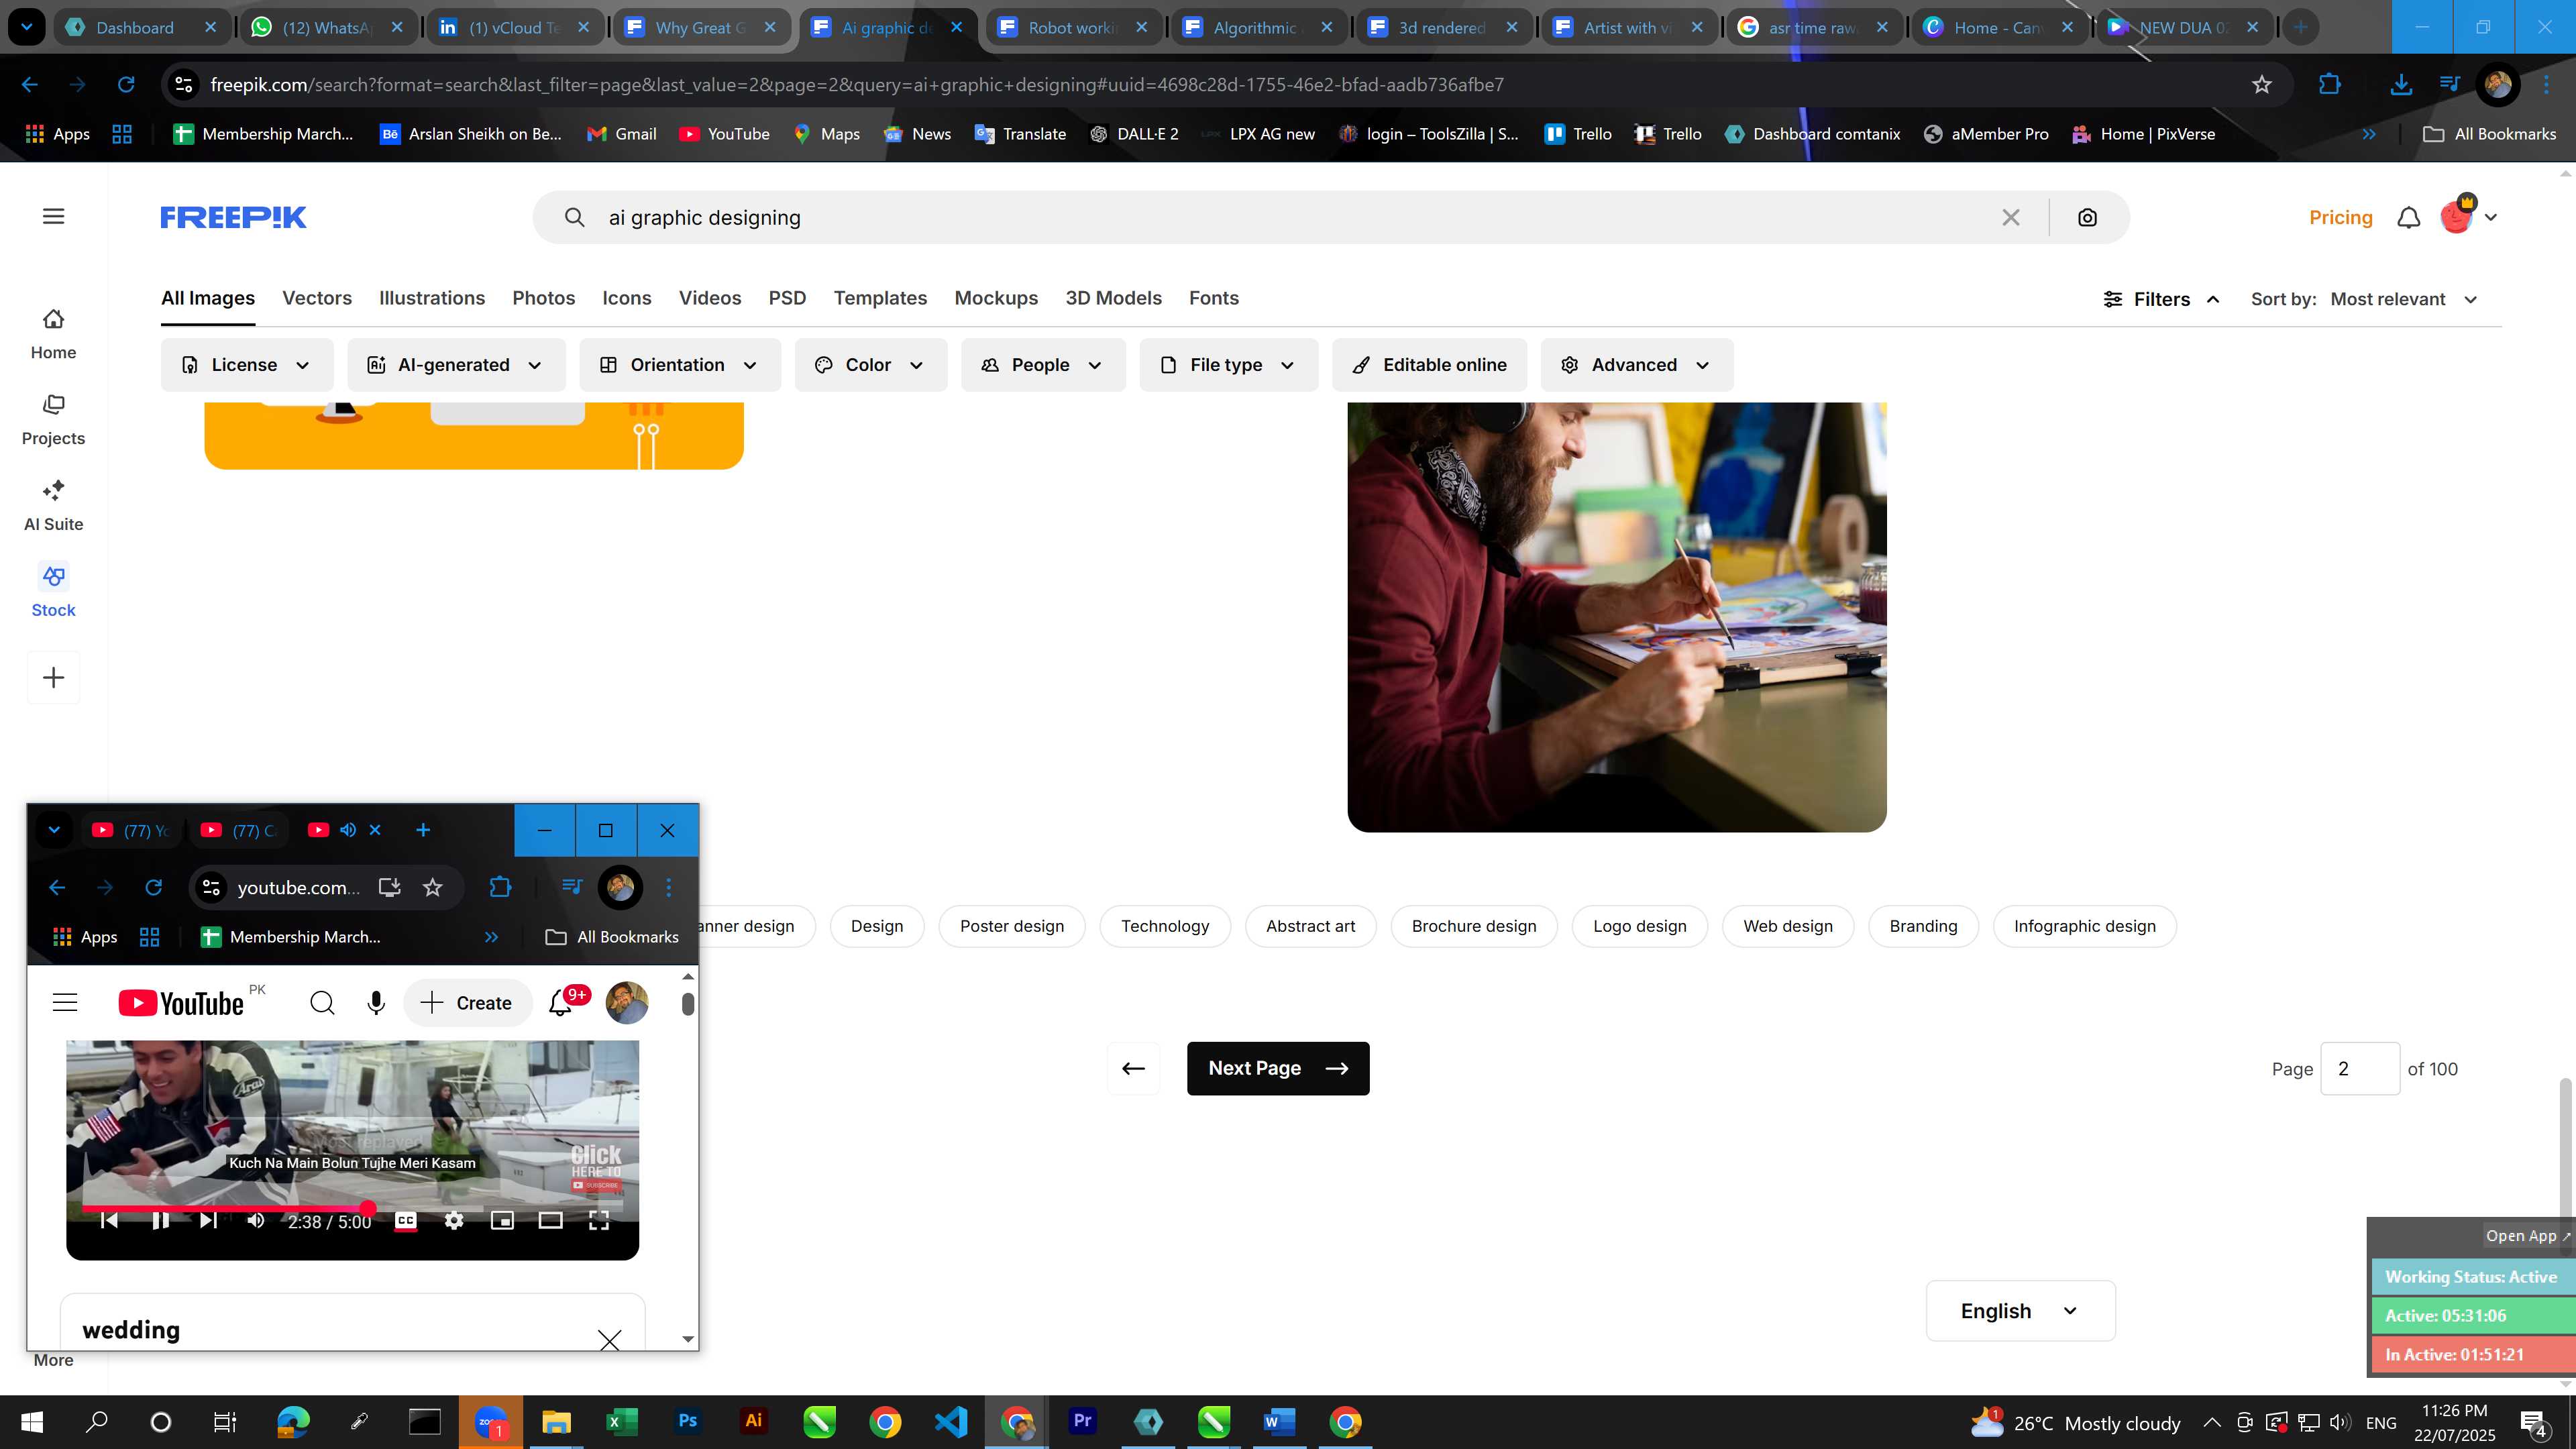This screenshot has width=2576, height=1449.
Task: Expand Advanced filter dropdown
Action: (1637, 365)
